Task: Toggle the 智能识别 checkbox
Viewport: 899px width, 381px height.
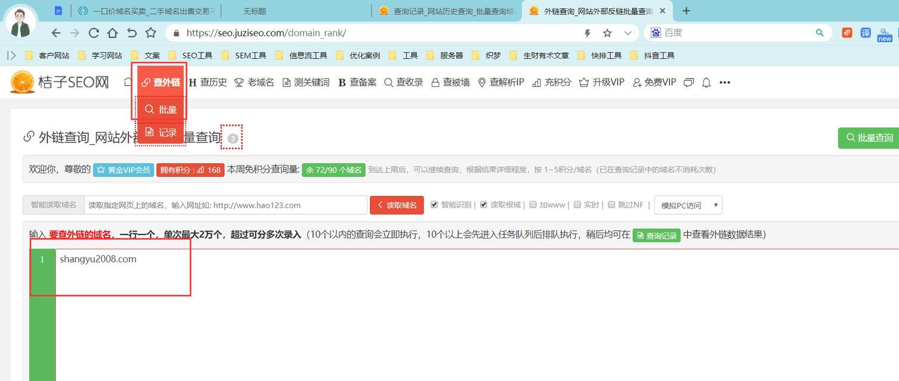Action: (x=434, y=204)
